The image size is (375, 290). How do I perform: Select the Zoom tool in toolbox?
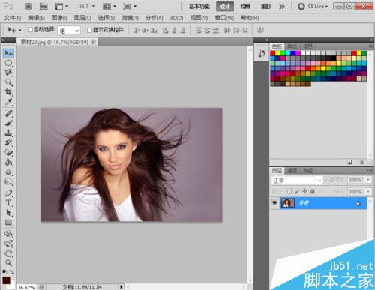9,262
